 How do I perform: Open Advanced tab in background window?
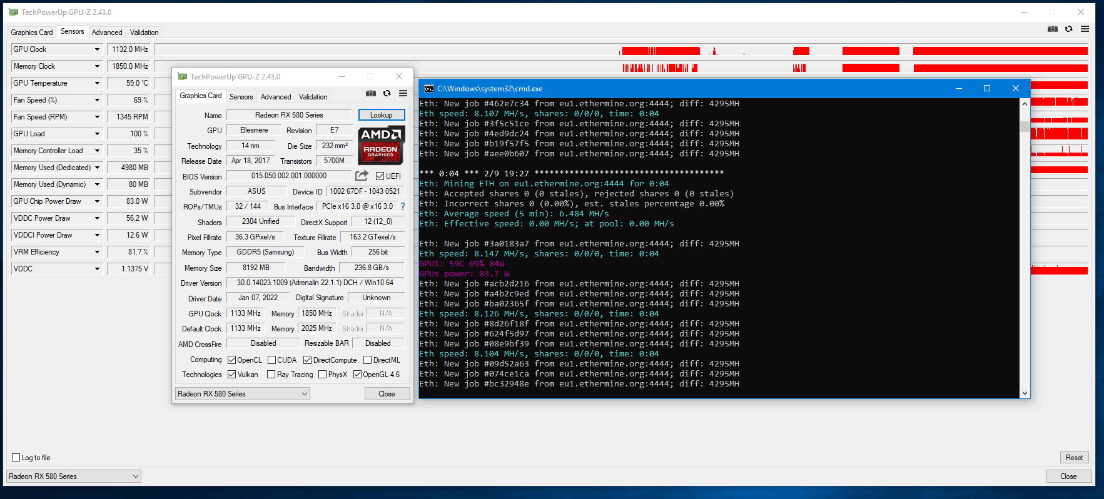(x=107, y=33)
